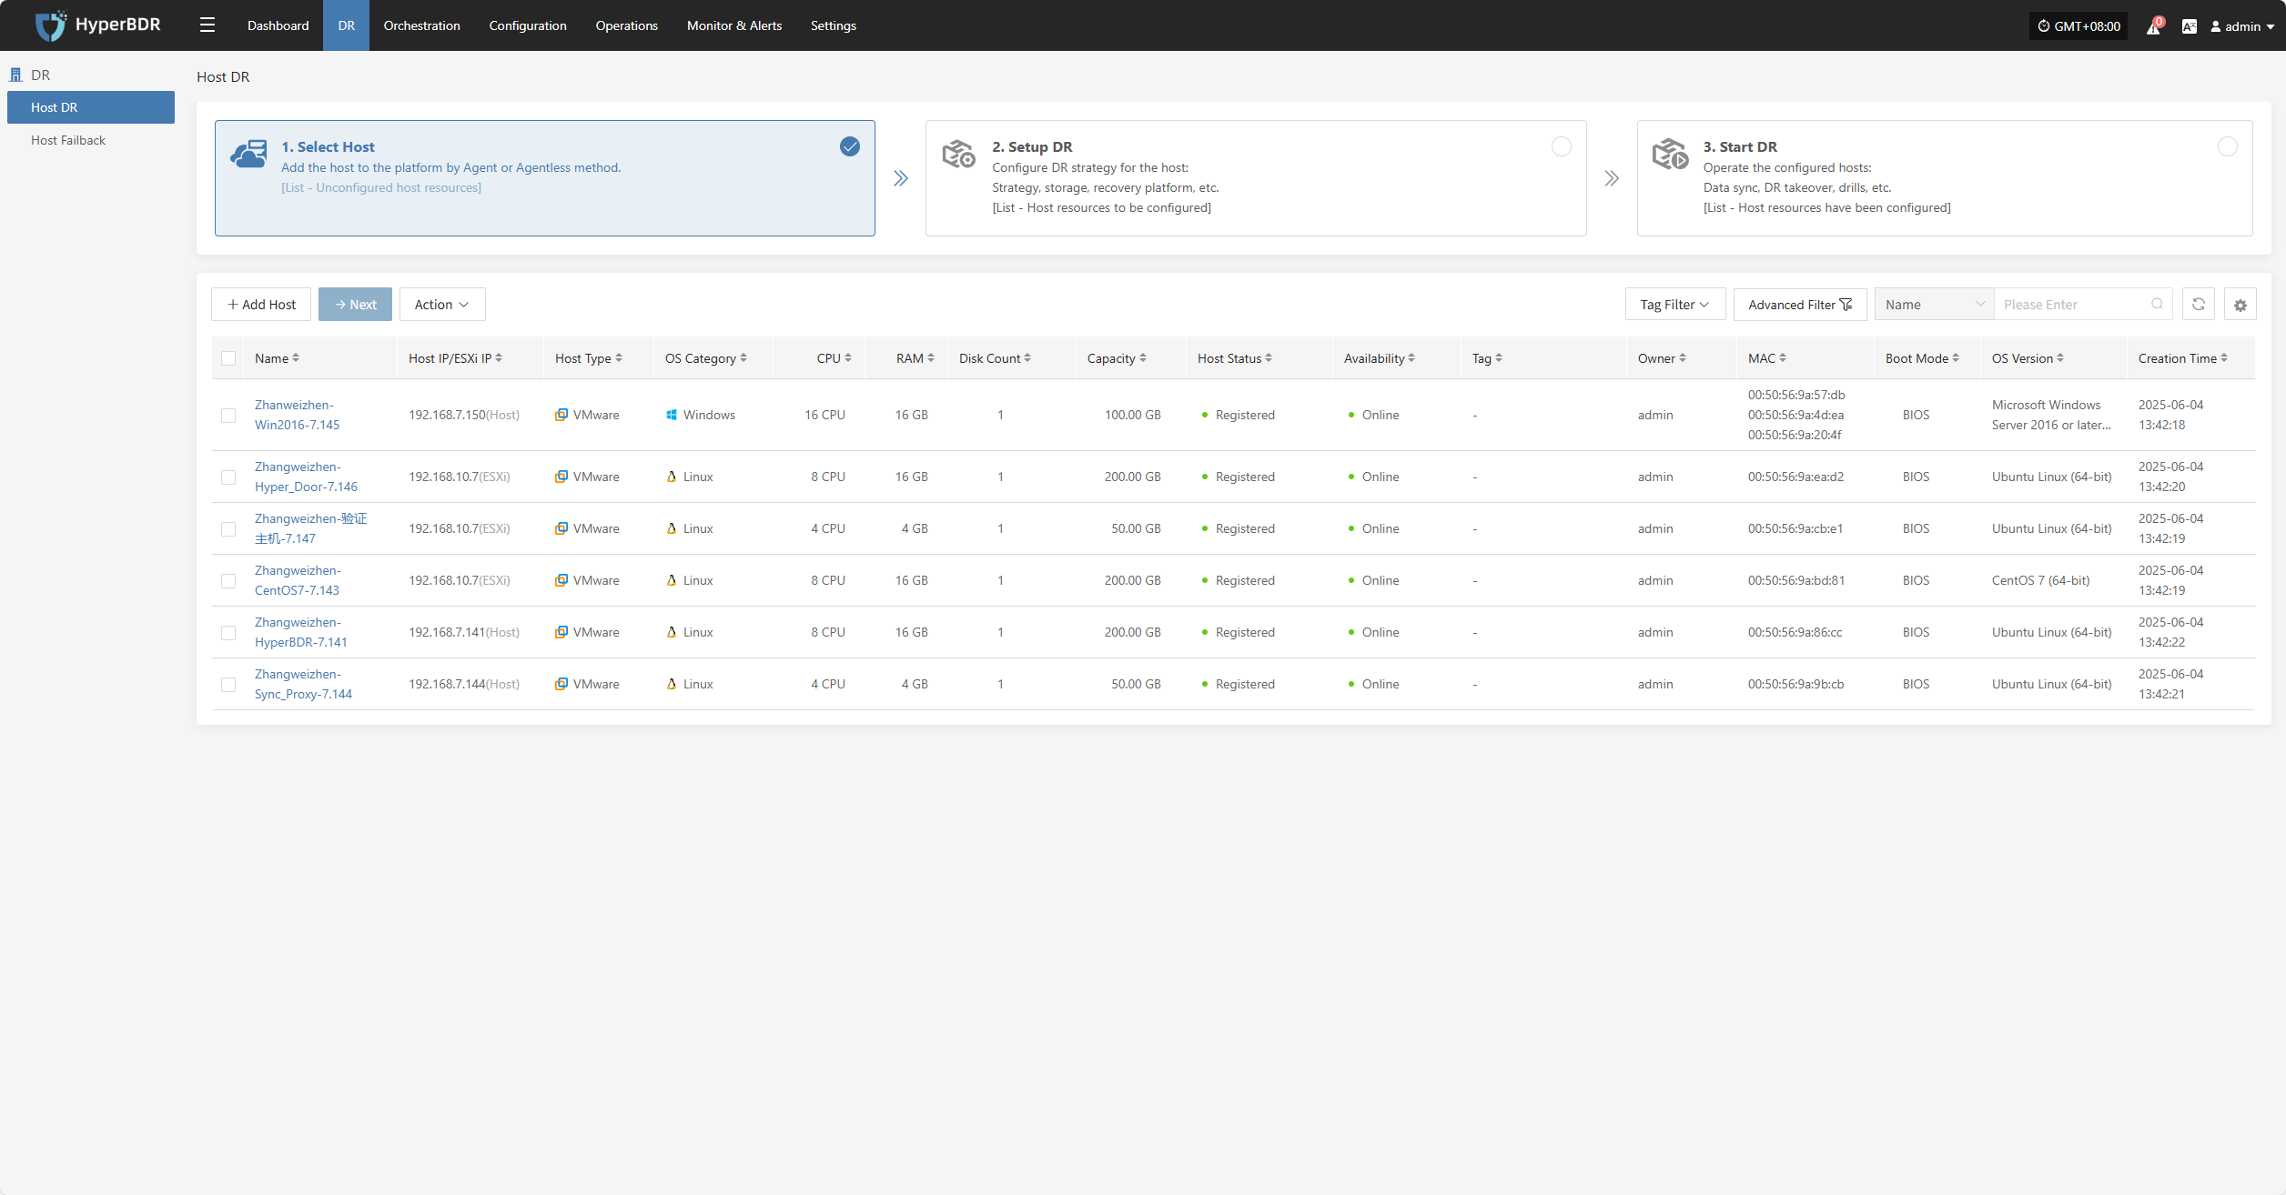Click the Linux icon in Sync_Proxy-7.144 row

pos(672,684)
